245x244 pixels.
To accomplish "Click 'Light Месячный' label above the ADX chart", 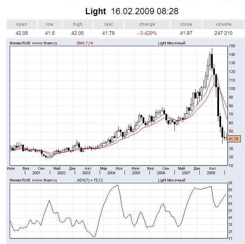I will (171, 180).
